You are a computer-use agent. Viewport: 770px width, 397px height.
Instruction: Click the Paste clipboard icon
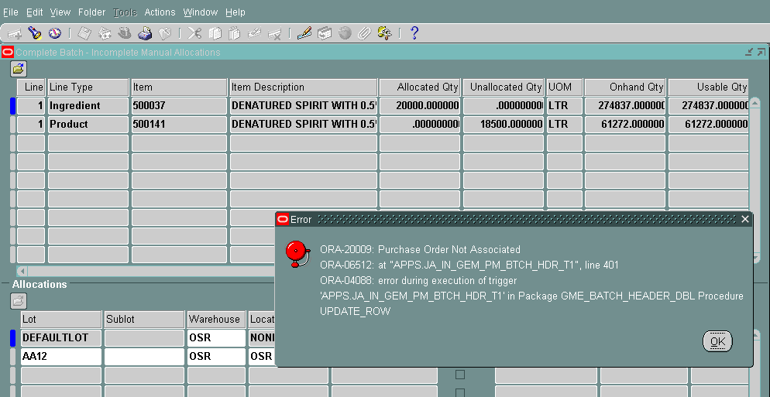click(235, 33)
